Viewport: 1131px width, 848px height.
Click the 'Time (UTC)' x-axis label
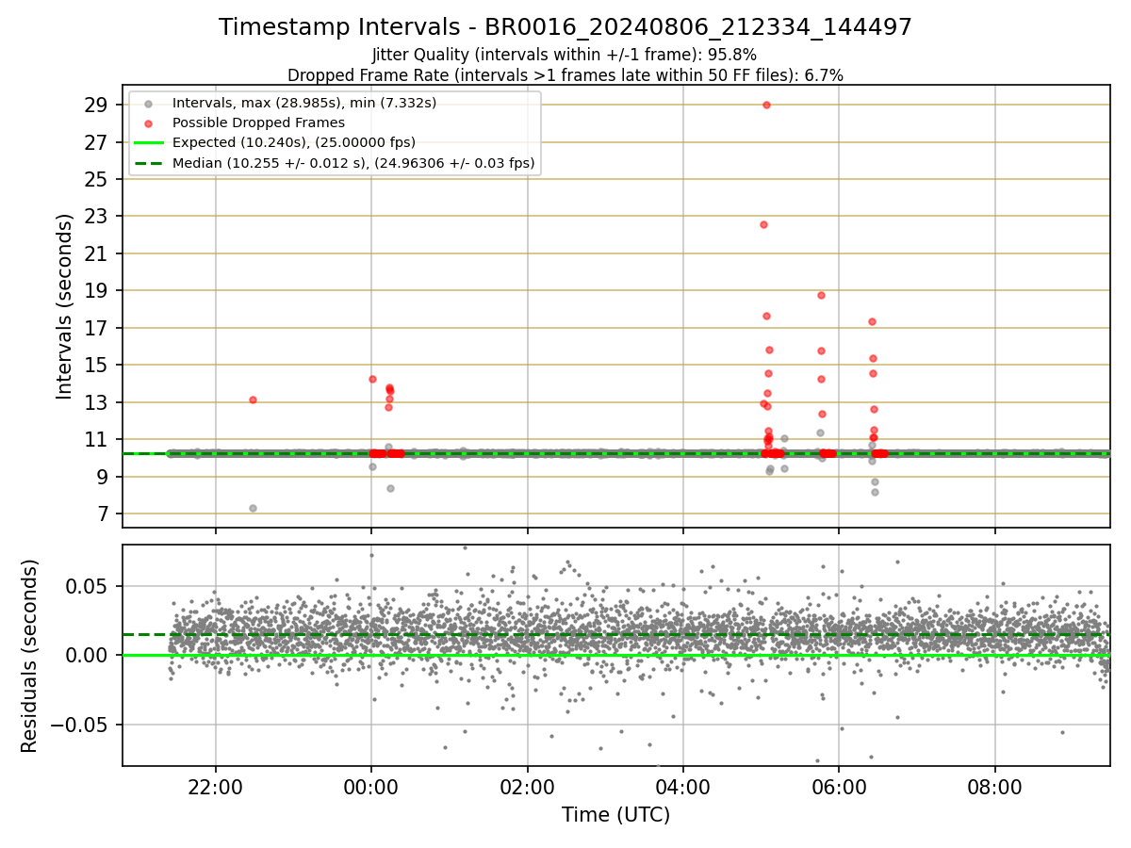click(x=616, y=815)
